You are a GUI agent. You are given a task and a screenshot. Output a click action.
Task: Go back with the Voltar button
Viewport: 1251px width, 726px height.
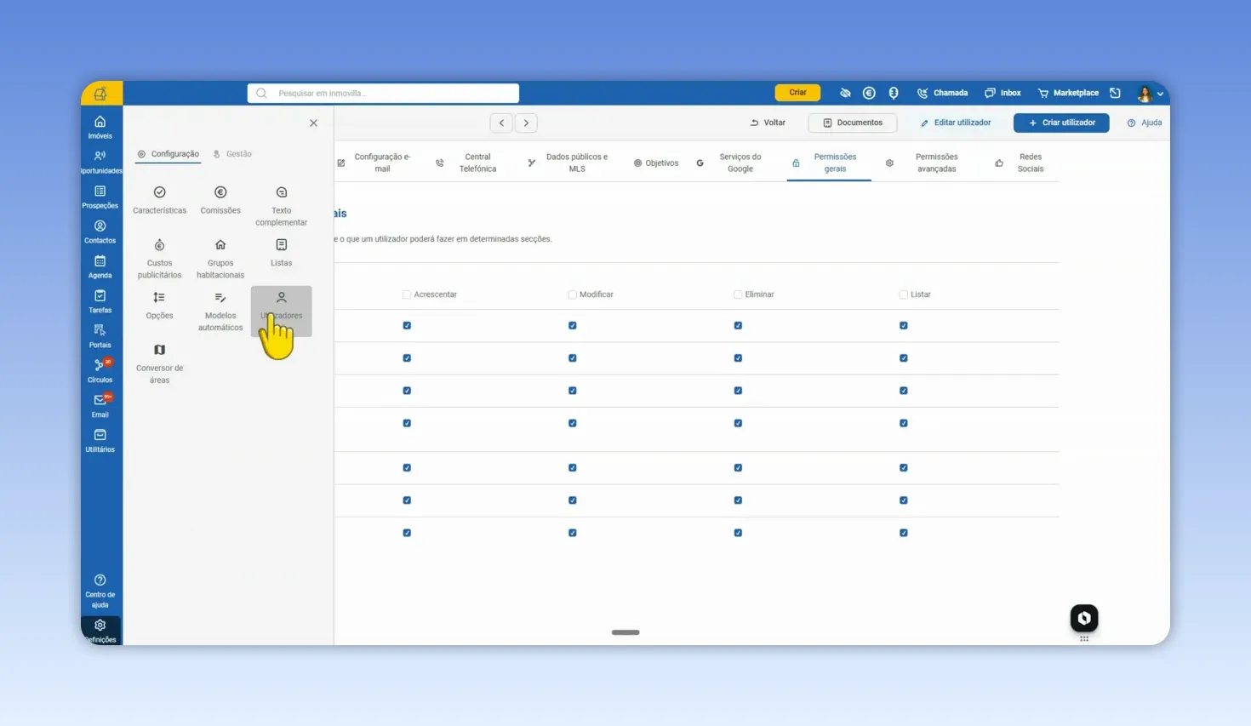point(768,123)
